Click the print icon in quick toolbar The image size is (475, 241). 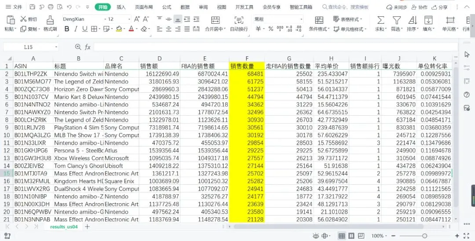pyautogui.click(x=51, y=7)
